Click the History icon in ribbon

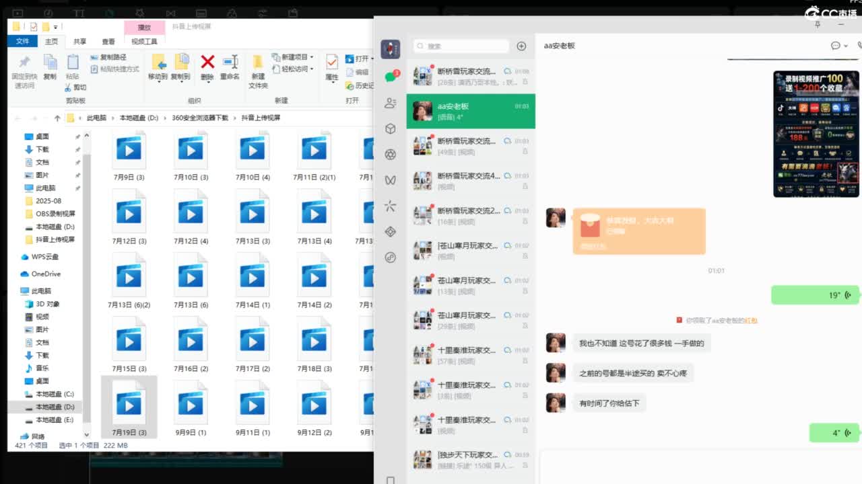(350, 85)
